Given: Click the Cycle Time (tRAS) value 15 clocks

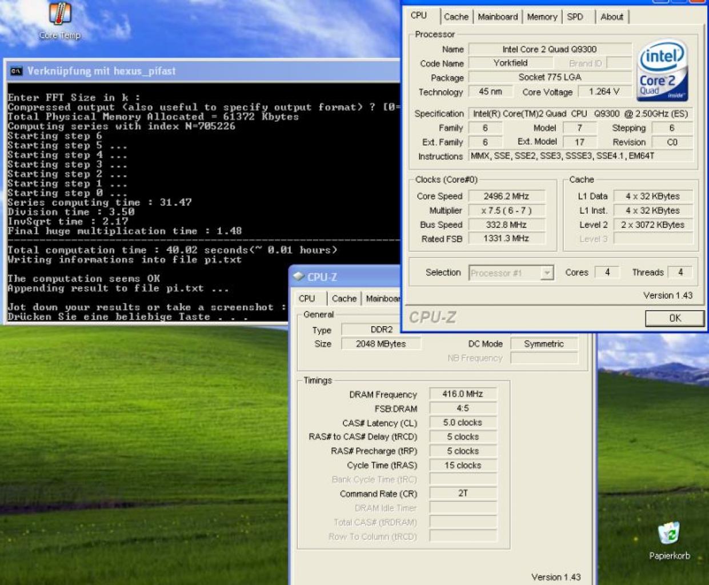Looking at the screenshot, I should point(463,465).
